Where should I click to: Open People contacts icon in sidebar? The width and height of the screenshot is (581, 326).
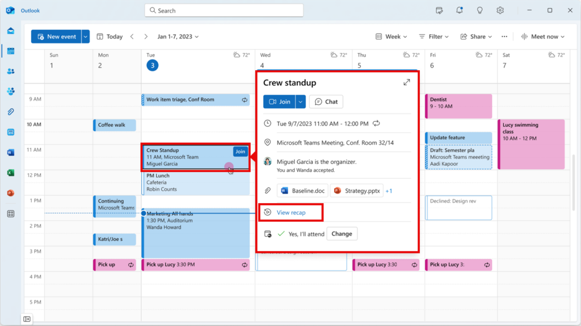[x=11, y=71]
